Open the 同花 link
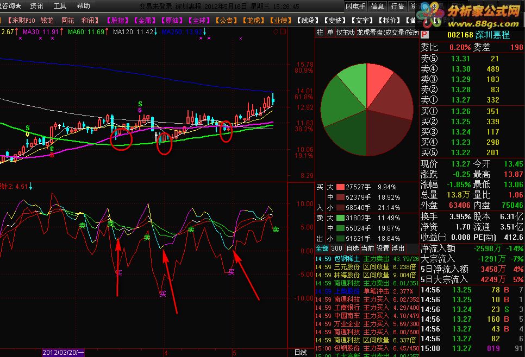 pyautogui.click(x=68, y=21)
